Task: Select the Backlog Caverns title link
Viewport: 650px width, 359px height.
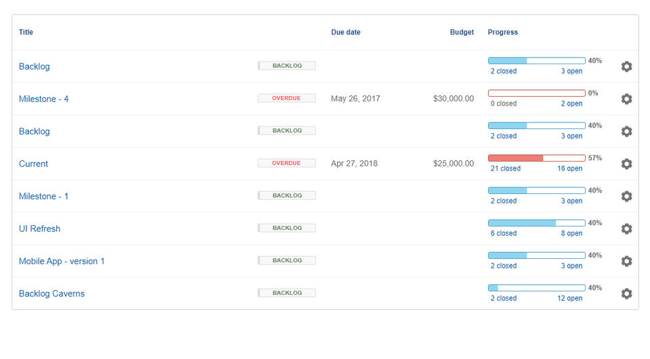Action: (x=51, y=293)
